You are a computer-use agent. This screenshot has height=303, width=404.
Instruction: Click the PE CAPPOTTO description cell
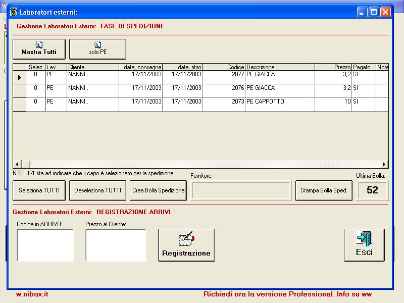280,105
